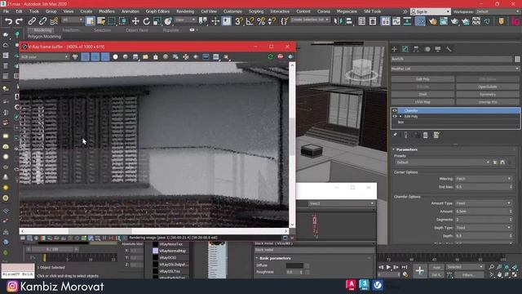Screen dimensions: 522x294
Task: Click the Symmetry modifier button
Action: [488, 95]
